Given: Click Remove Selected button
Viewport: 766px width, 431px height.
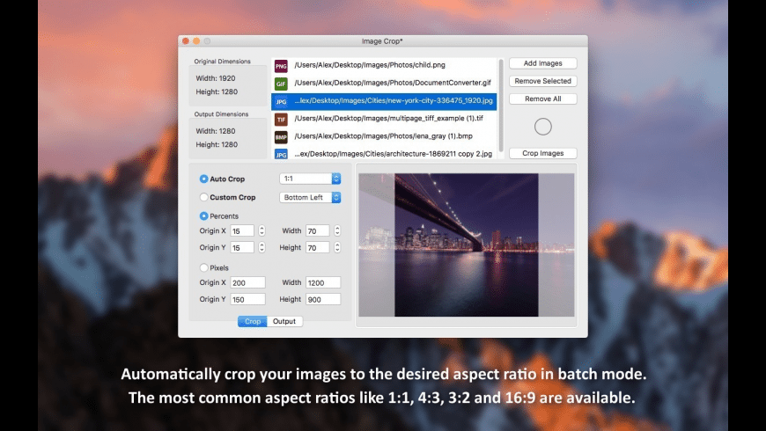Looking at the screenshot, I should 542,81.
